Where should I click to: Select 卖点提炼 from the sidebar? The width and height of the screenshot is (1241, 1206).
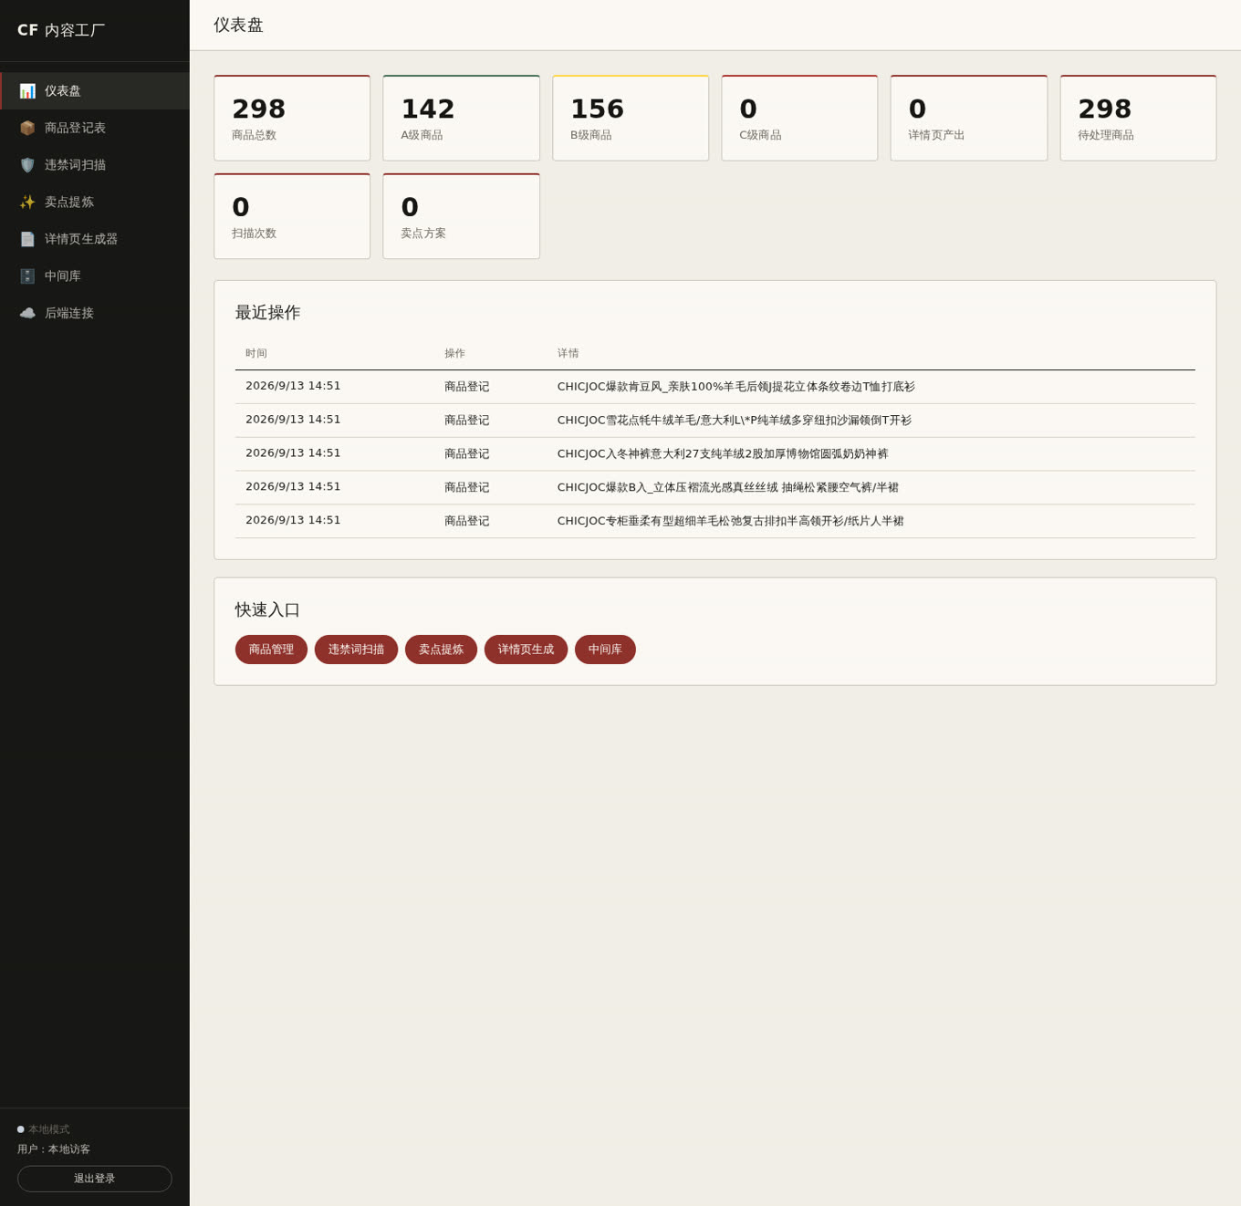coord(95,203)
